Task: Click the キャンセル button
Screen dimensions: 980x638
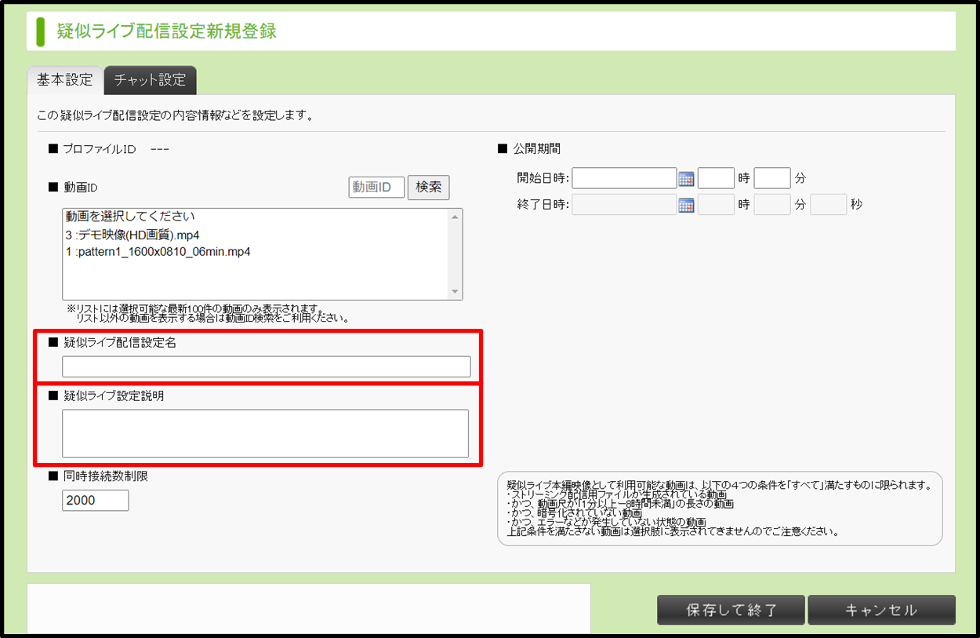Action: point(881,610)
